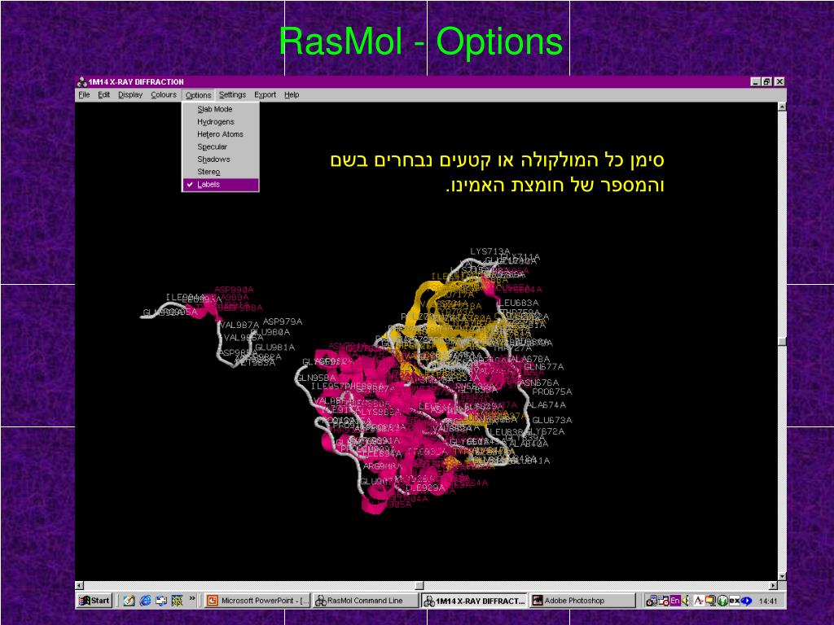Image resolution: width=834 pixels, height=625 pixels.
Task: Close the open Options menu
Action: pyautogui.click(x=199, y=95)
